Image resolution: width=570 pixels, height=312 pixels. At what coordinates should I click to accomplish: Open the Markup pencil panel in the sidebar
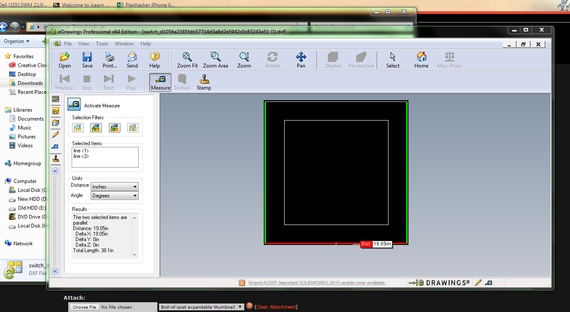55,135
